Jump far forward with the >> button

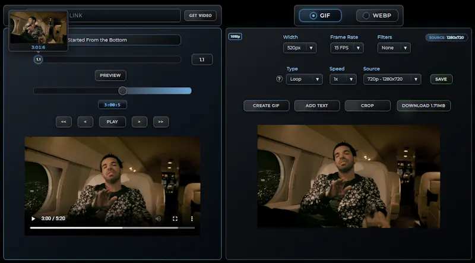[x=161, y=122]
